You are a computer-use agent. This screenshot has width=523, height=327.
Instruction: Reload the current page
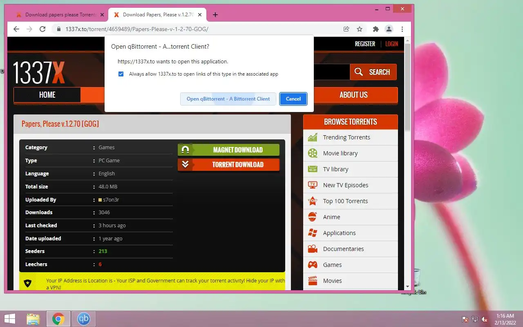pos(42,29)
